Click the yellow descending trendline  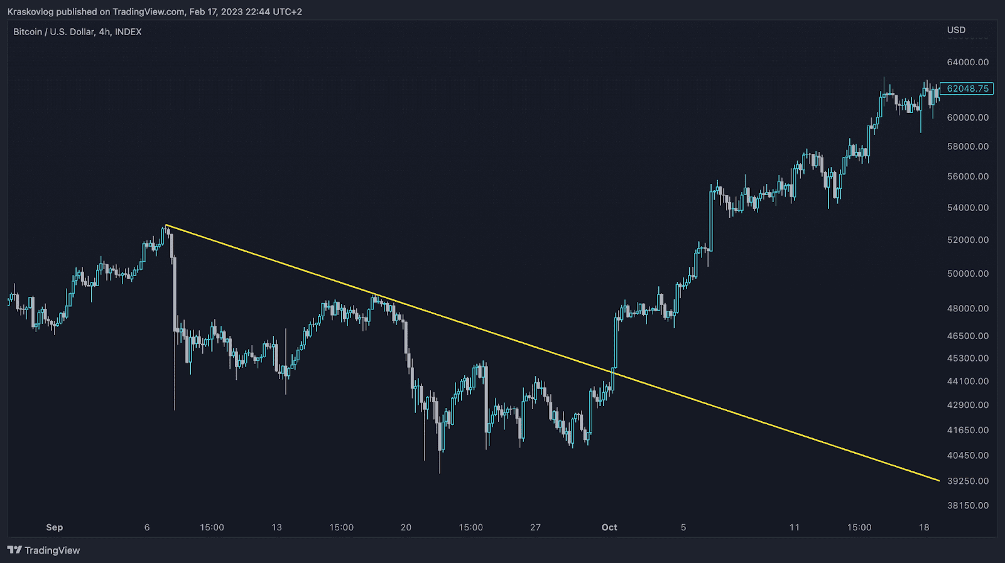553,353
